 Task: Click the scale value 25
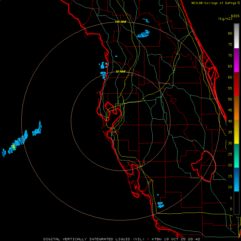230,154
